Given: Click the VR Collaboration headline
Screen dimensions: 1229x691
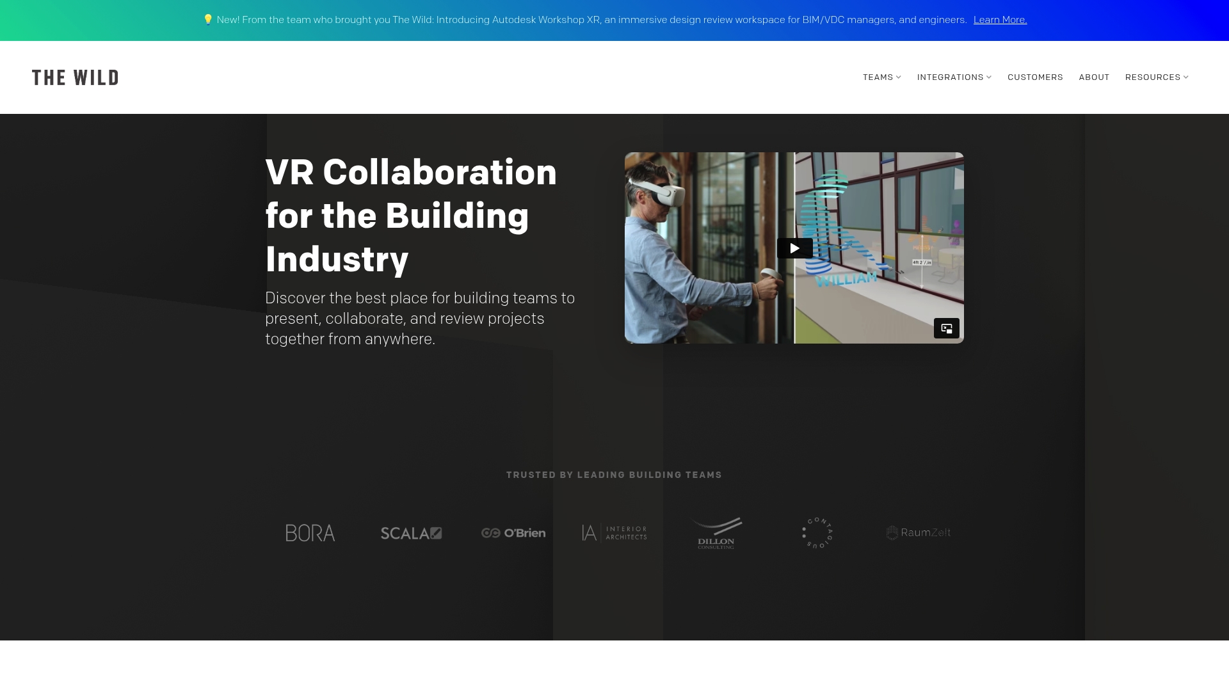Looking at the screenshot, I should click(411, 216).
